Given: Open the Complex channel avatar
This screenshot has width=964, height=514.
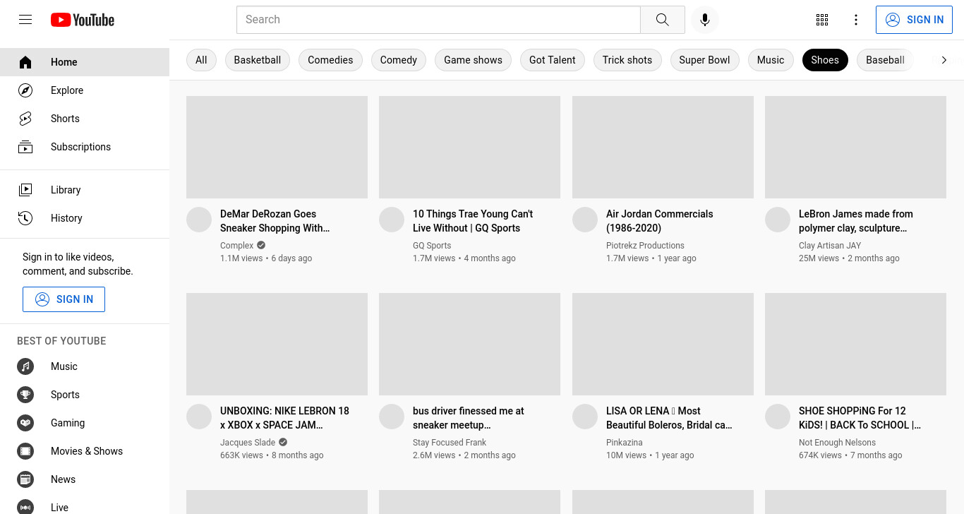Looking at the screenshot, I should tap(199, 220).
